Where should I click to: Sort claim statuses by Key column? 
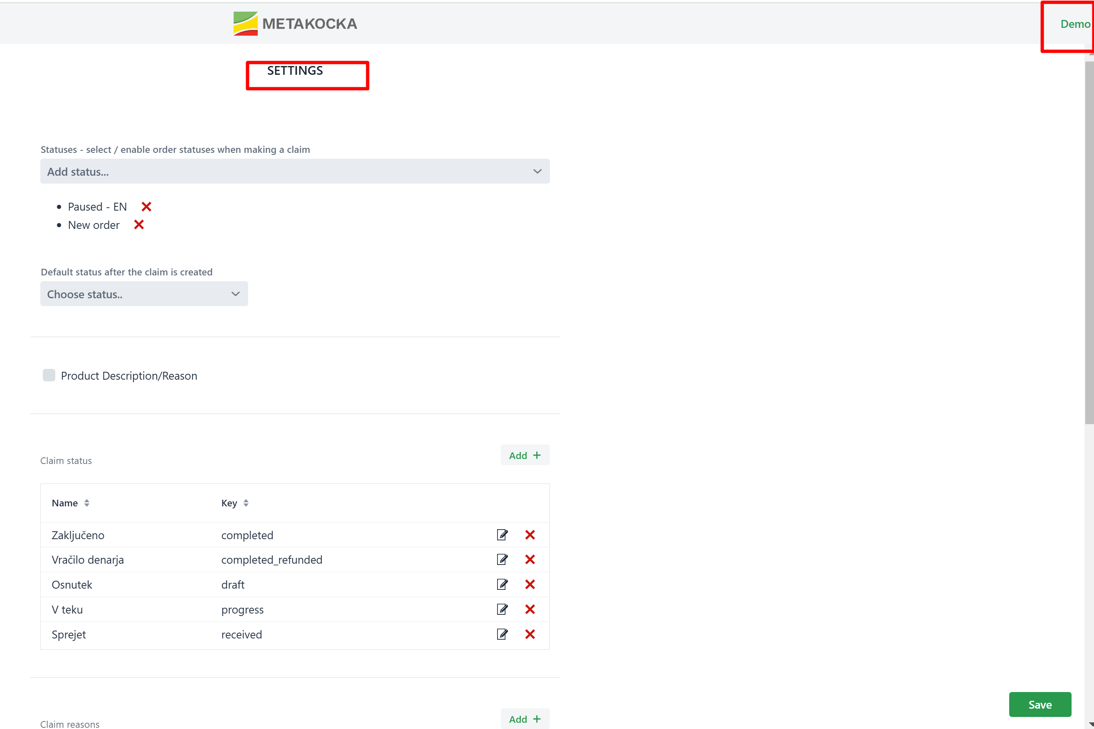246,503
